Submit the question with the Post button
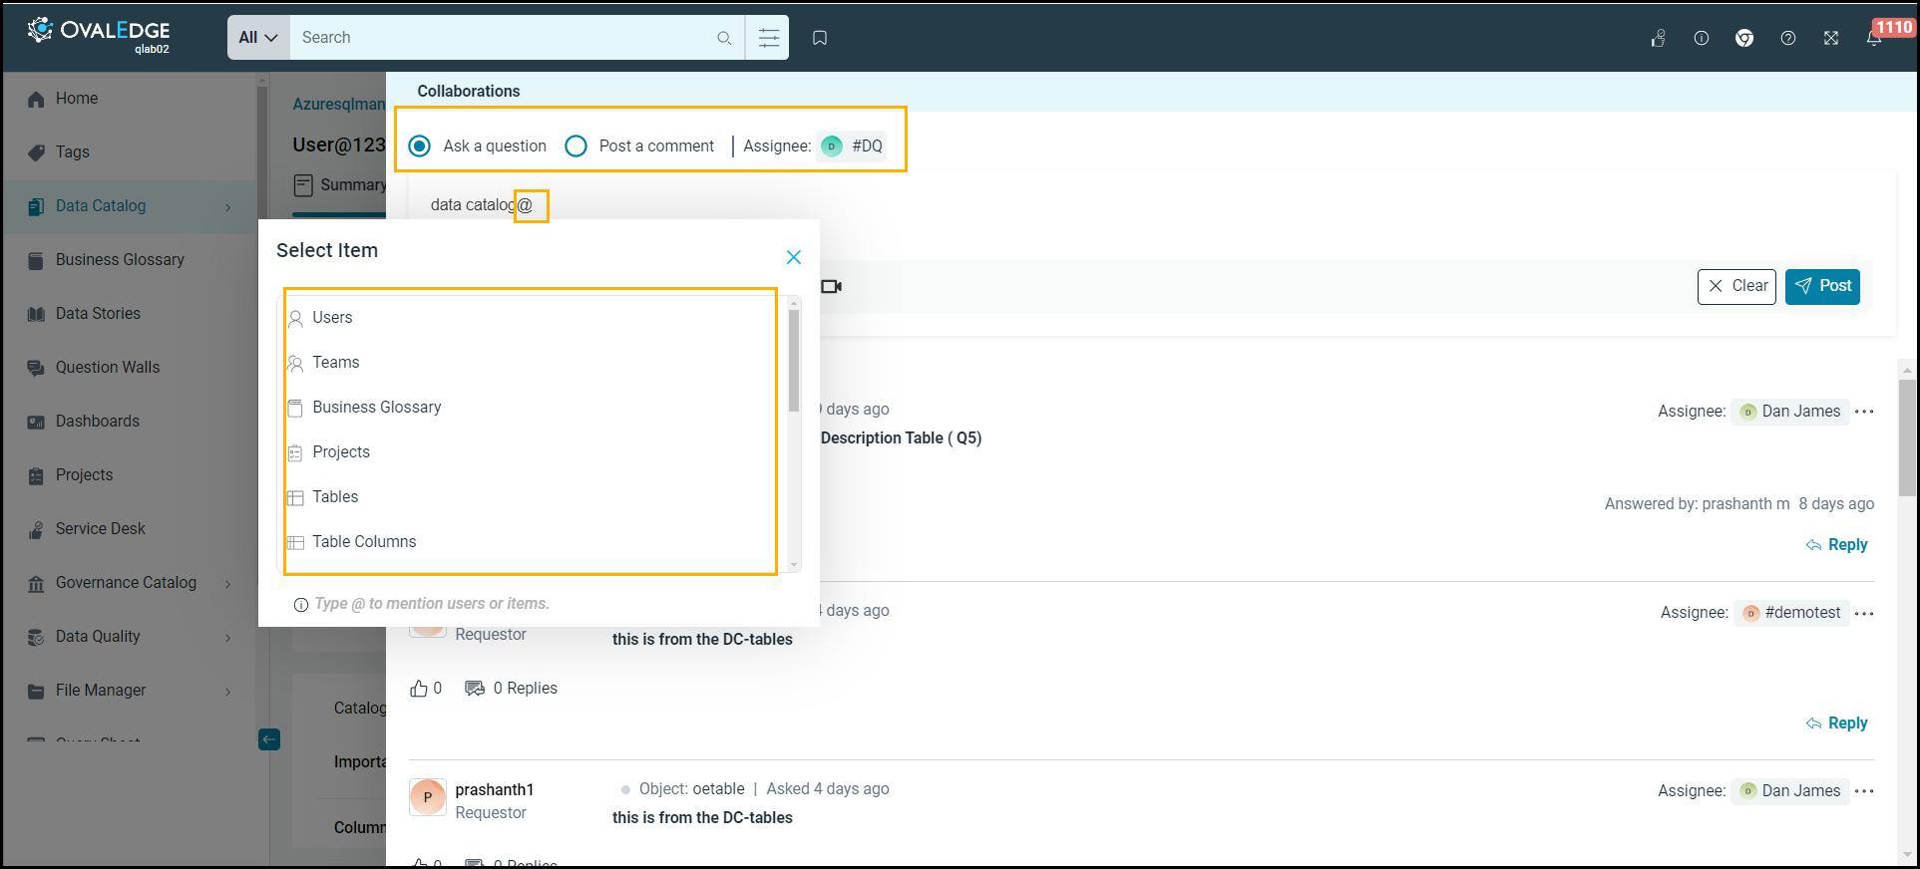 [x=1822, y=287]
